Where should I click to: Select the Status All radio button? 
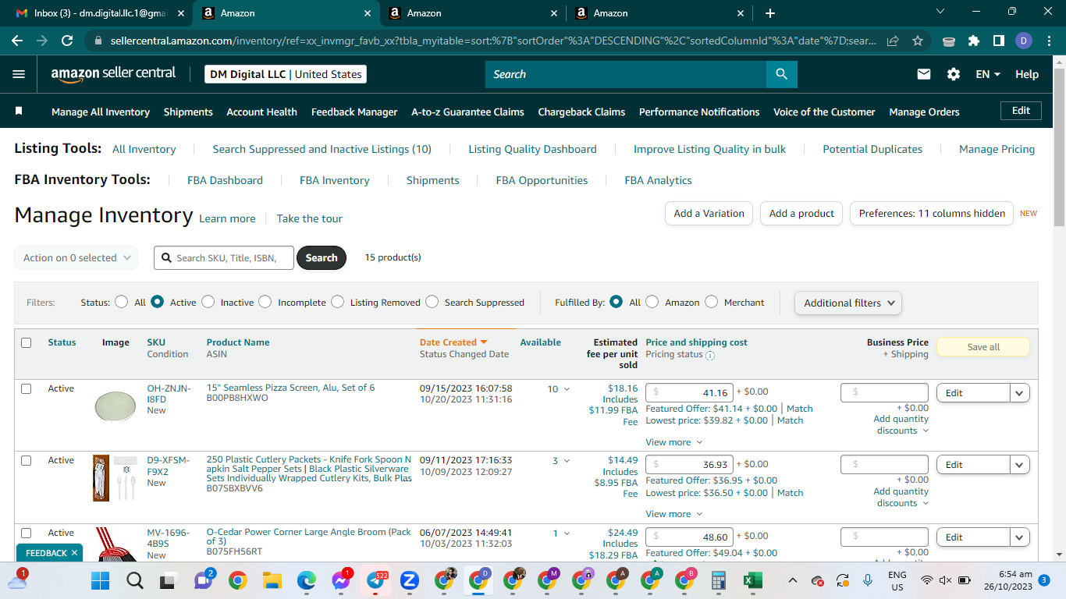point(122,302)
